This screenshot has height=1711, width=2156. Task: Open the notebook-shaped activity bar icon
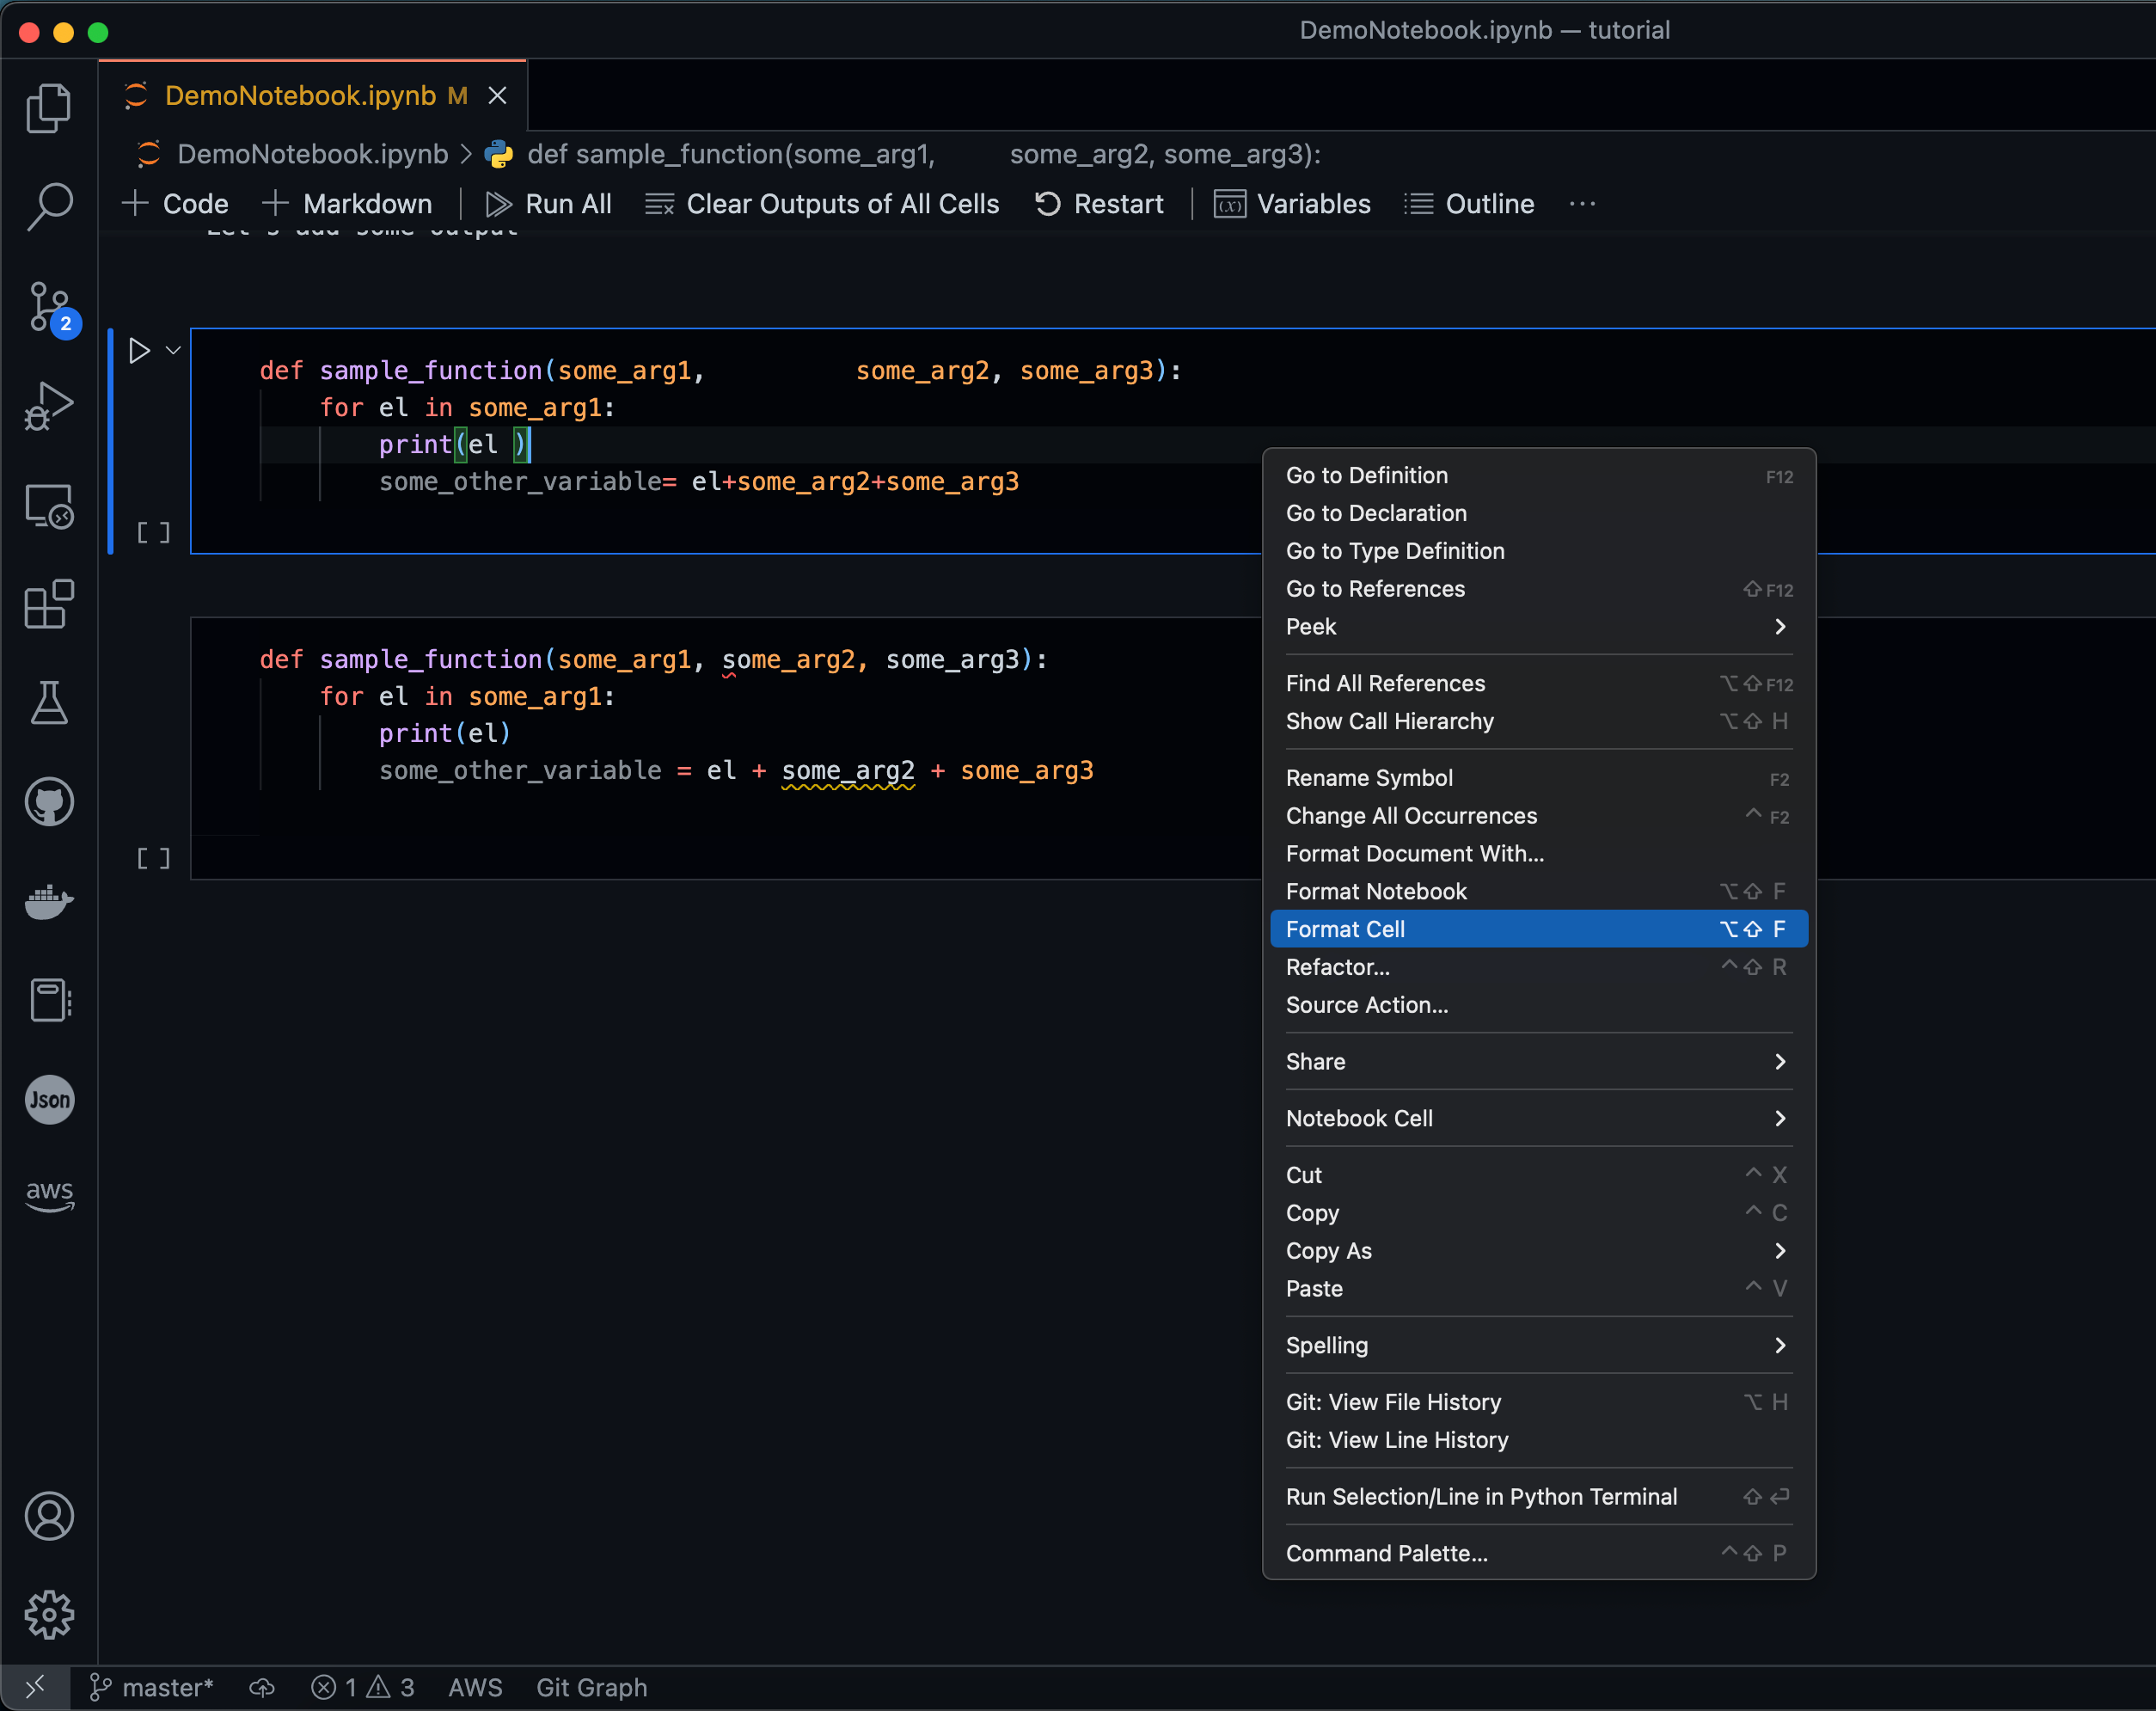pos(49,1000)
